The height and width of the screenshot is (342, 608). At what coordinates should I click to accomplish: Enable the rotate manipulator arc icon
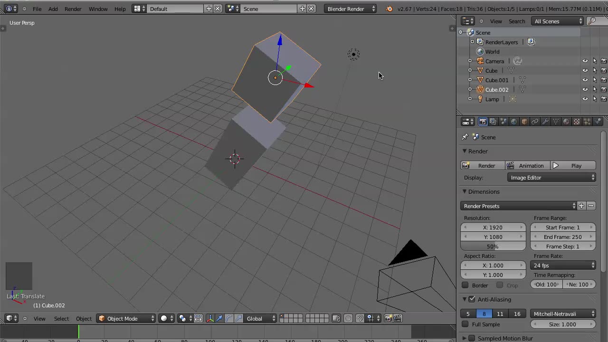point(229,318)
